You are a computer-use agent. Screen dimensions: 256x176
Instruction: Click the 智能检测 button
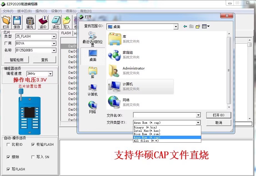(16, 60)
